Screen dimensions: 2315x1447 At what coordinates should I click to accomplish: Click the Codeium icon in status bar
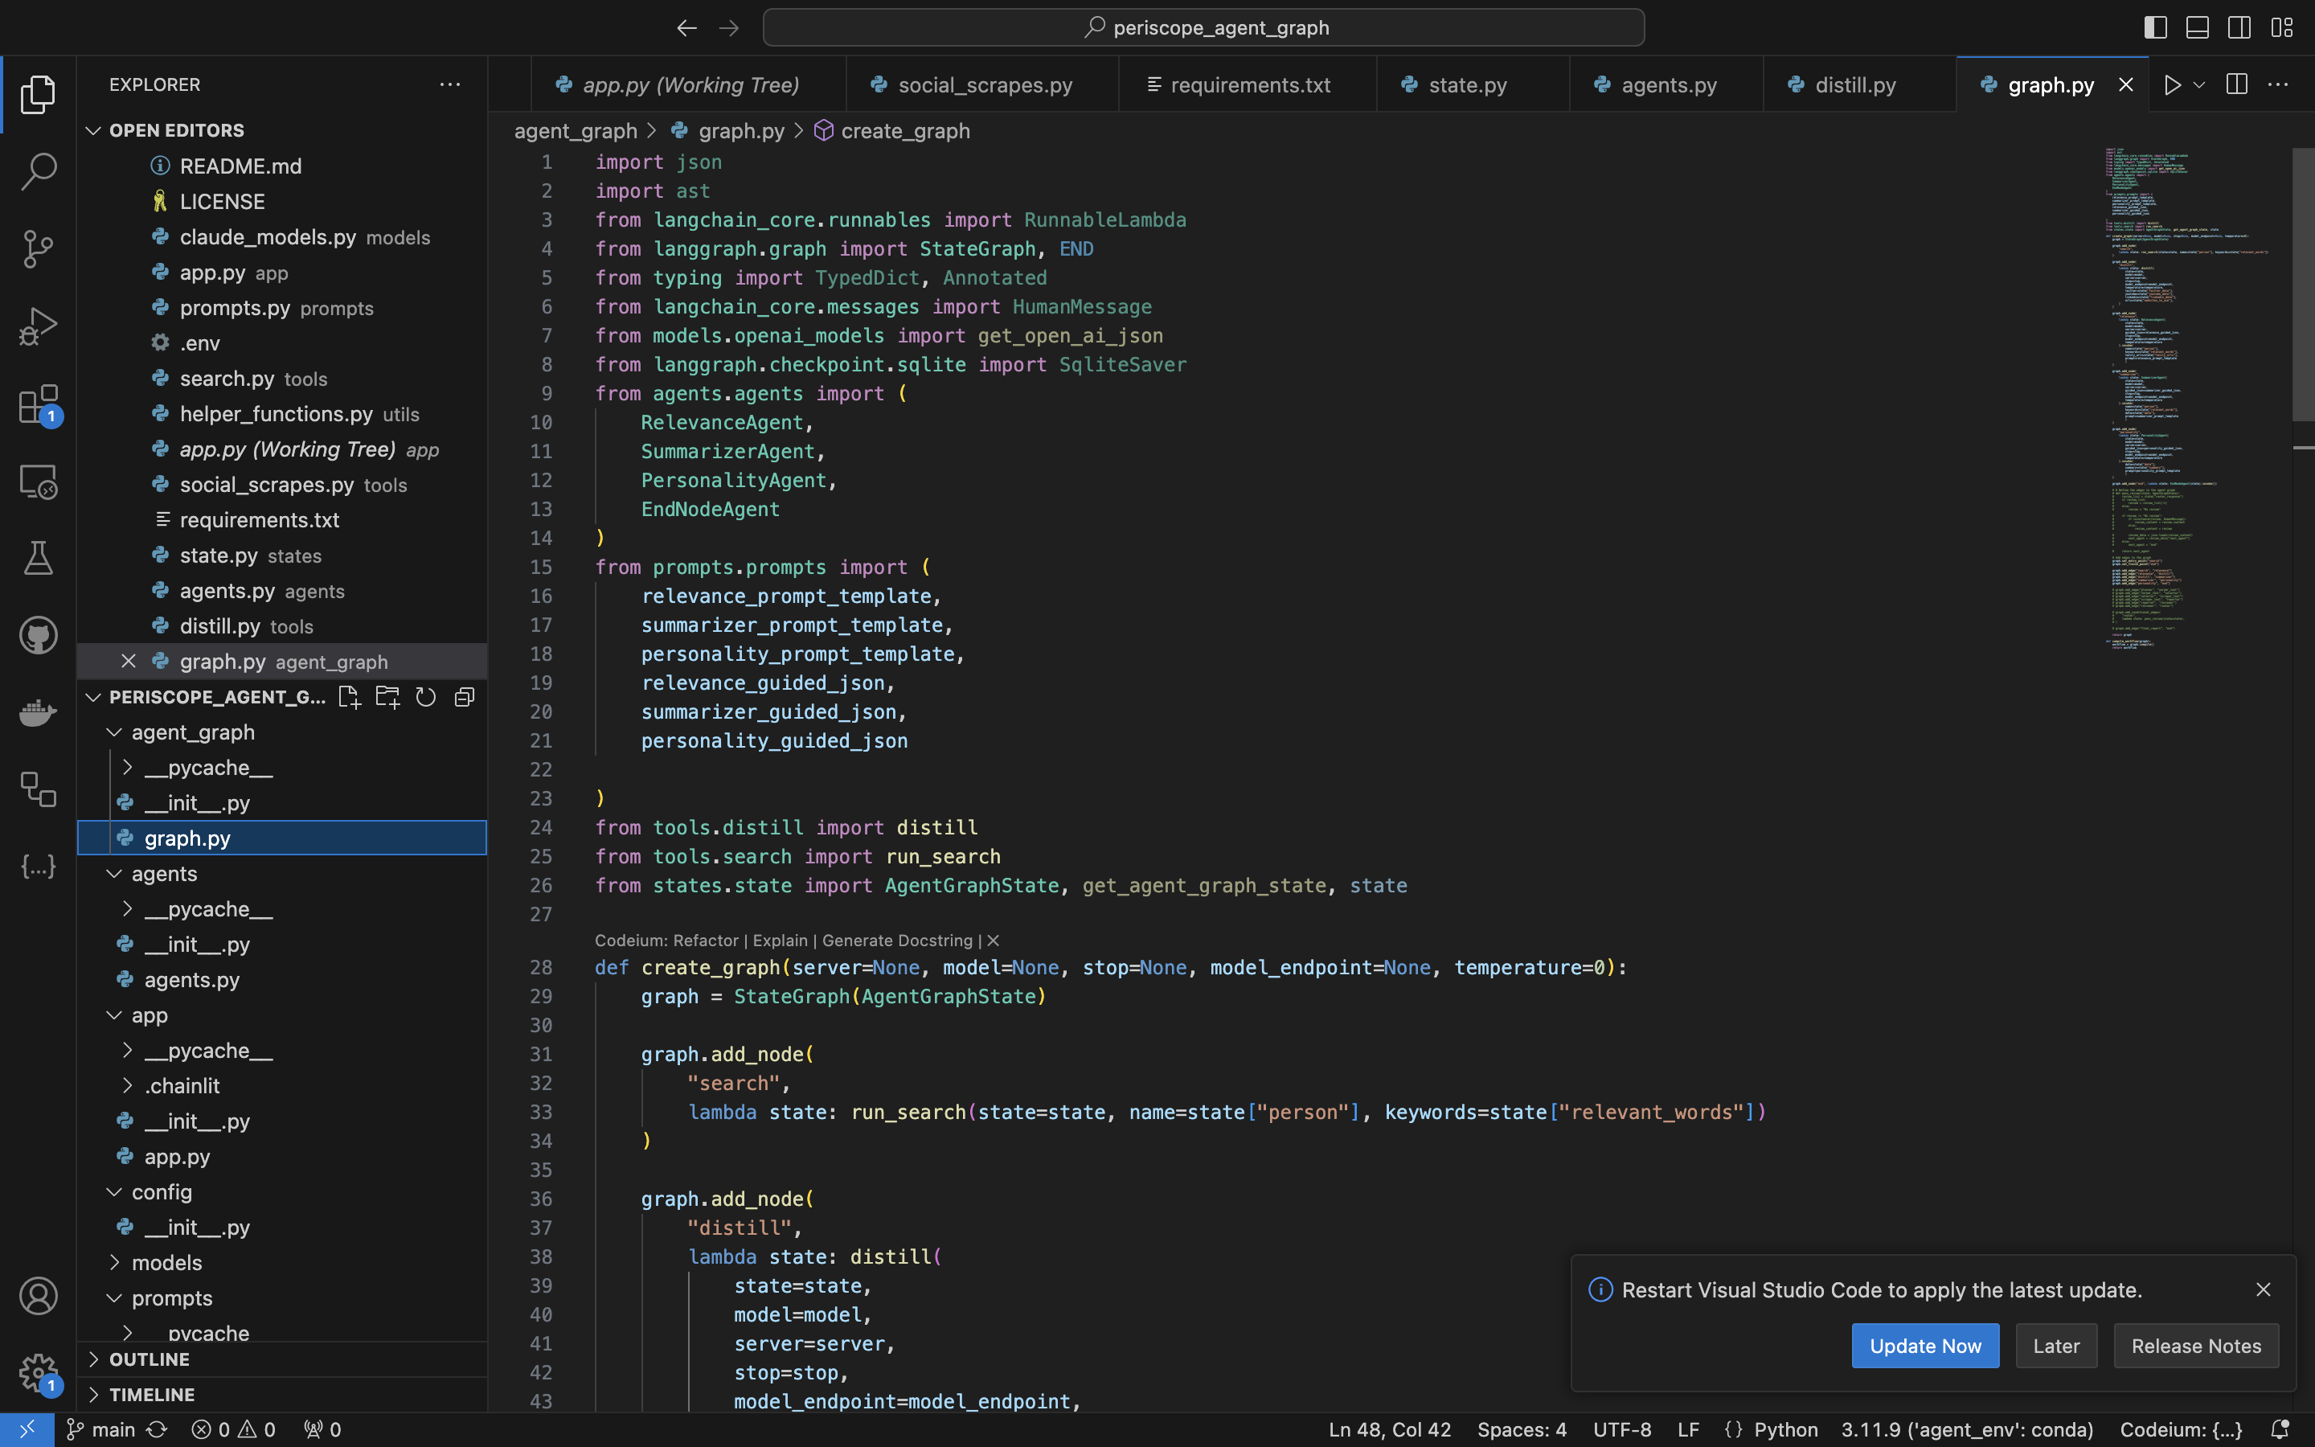tap(2183, 1429)
